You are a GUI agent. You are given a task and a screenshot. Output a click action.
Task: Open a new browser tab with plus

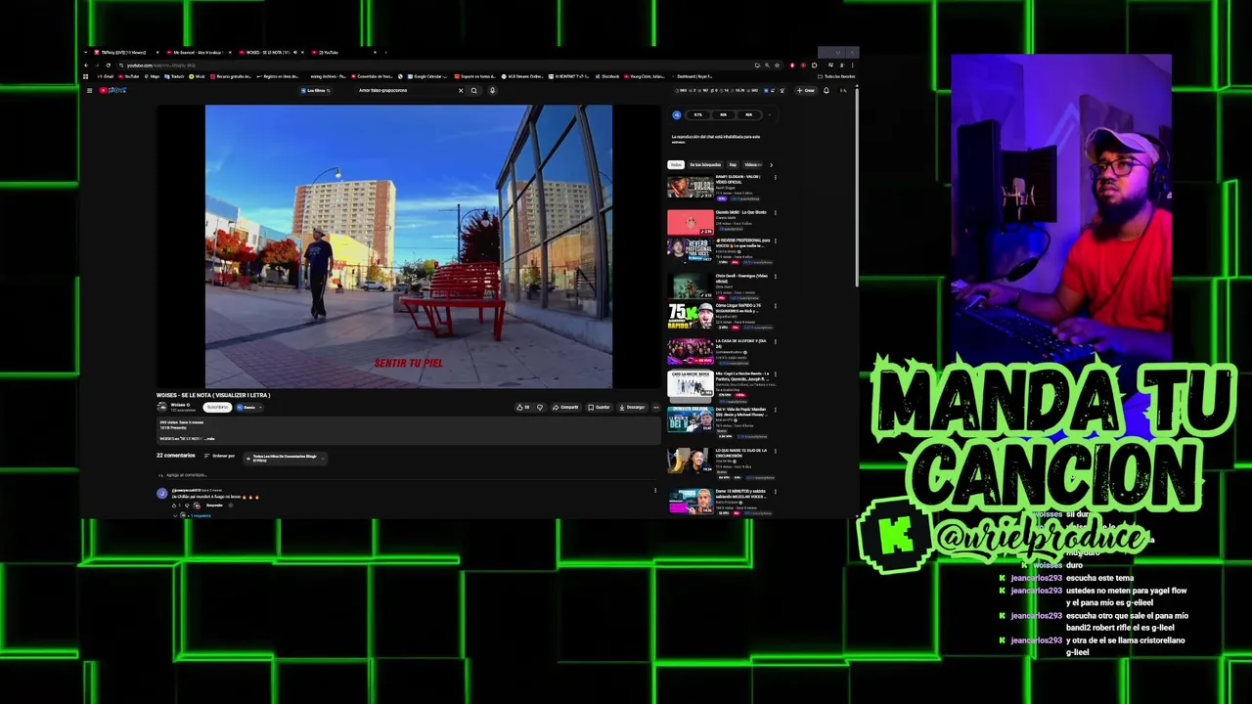coord(386,52)
